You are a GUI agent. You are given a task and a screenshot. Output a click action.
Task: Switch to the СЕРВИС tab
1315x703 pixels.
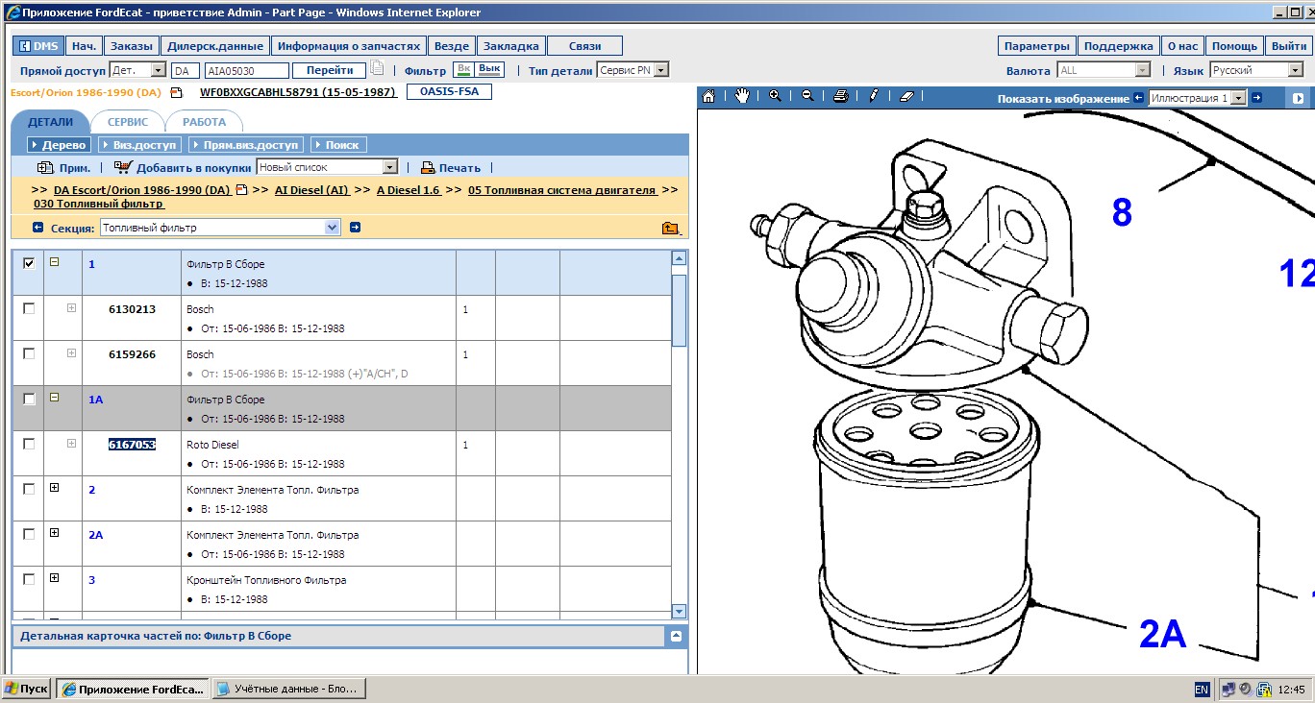[x=127, y=122]
